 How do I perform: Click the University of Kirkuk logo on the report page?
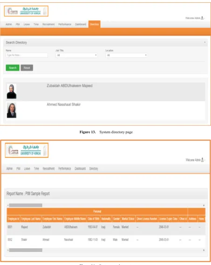[27, 150]
